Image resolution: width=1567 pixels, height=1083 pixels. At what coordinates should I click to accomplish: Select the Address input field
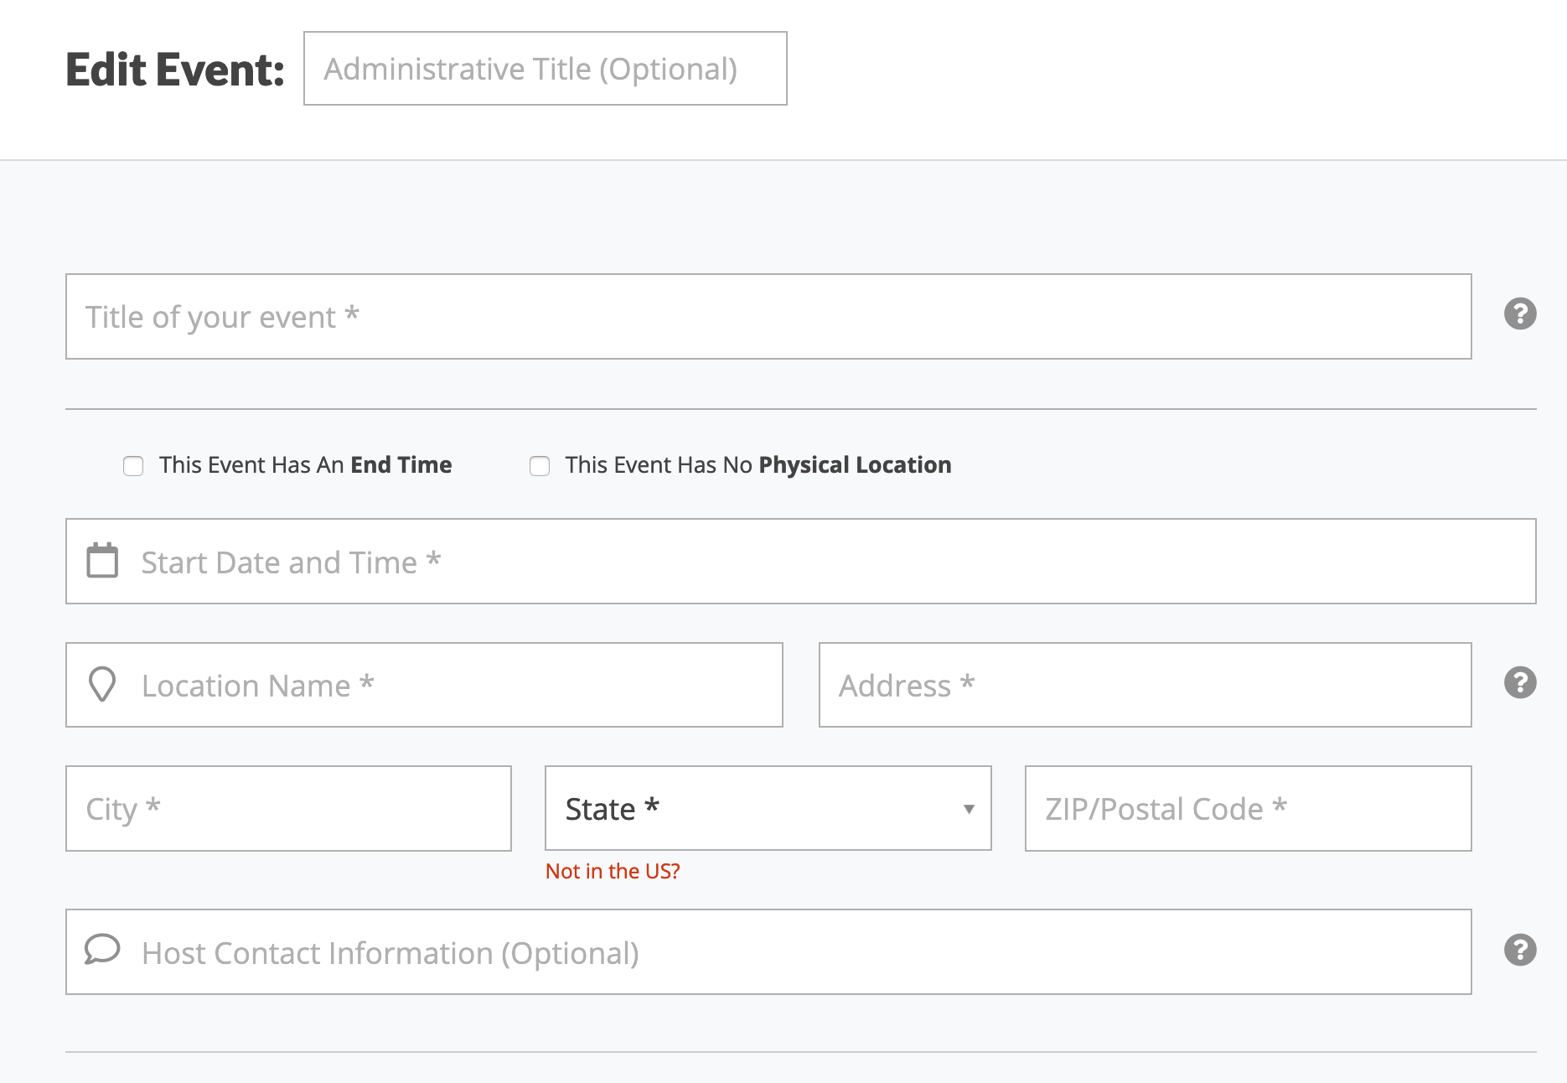(x=1145, y=686)
